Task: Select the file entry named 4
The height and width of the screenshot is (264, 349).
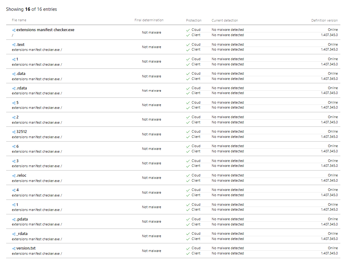Action: pos(17,190)
